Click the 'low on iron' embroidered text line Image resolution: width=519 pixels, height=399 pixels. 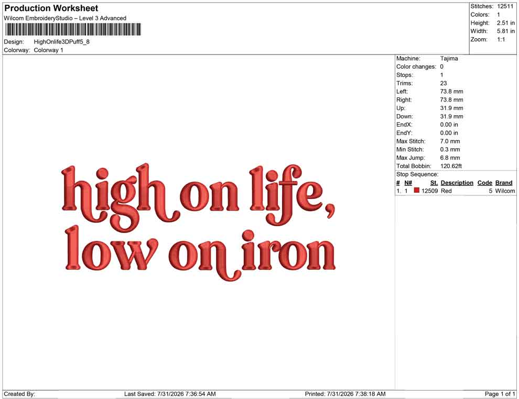click(x=200, y=253)
